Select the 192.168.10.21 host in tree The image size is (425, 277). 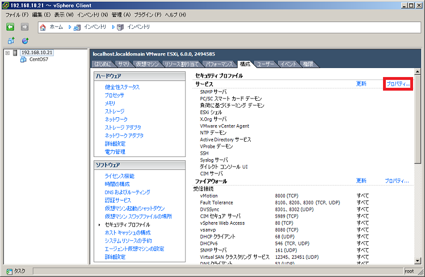(x=37, y=53)
